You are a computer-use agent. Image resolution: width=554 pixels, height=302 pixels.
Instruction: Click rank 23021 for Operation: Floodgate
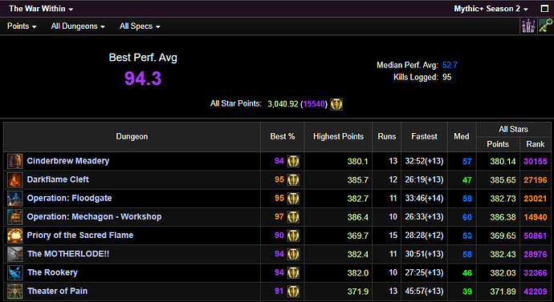coord(536,199)
